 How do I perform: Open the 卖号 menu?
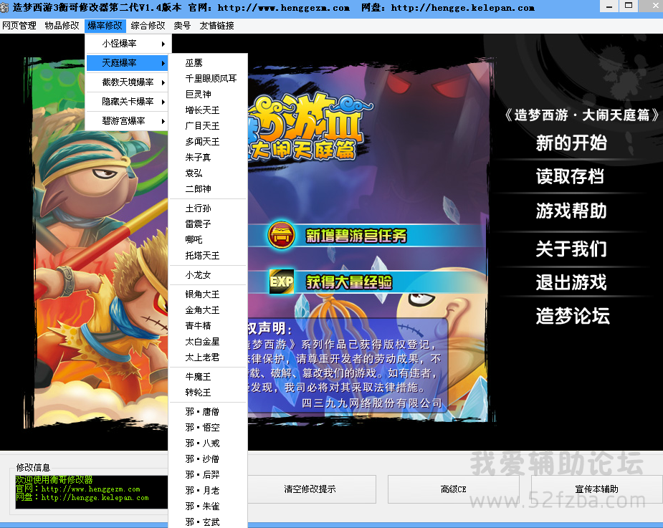[x=182, y=26]
